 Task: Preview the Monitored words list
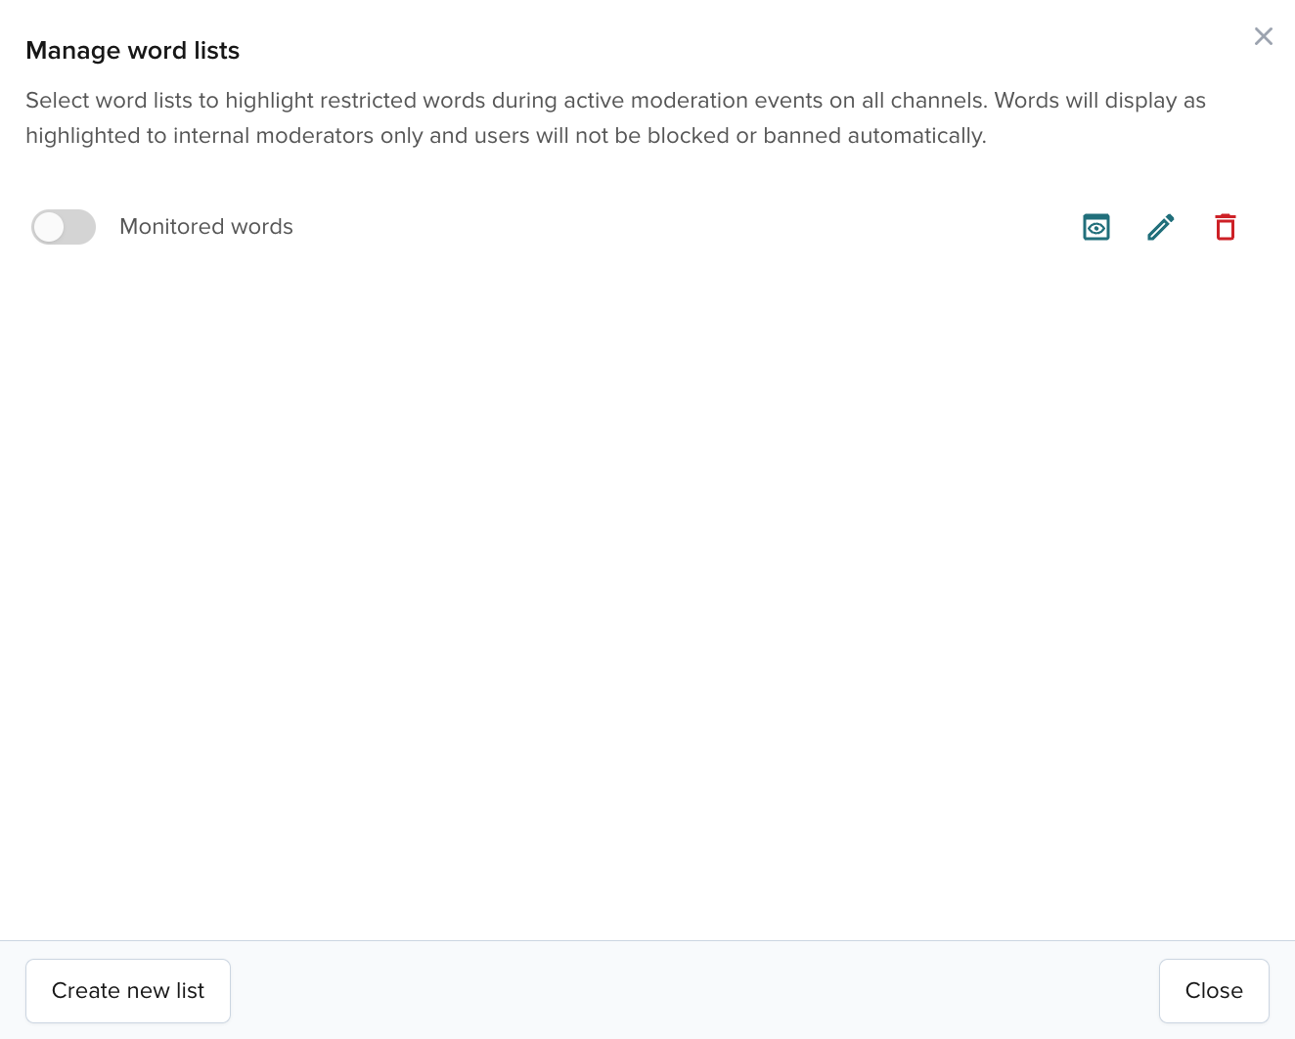[1096, 227]
